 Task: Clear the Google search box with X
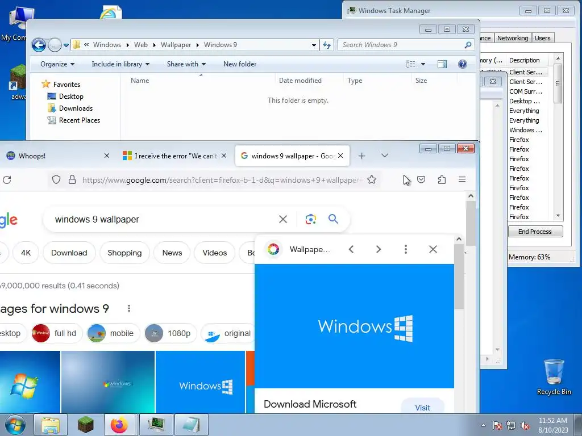(283, 220)
